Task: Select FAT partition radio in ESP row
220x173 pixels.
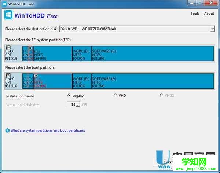Action: pos(30,48)
